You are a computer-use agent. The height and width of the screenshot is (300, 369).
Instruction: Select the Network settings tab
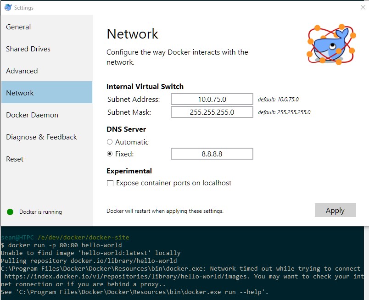click(x=47, y=92)
